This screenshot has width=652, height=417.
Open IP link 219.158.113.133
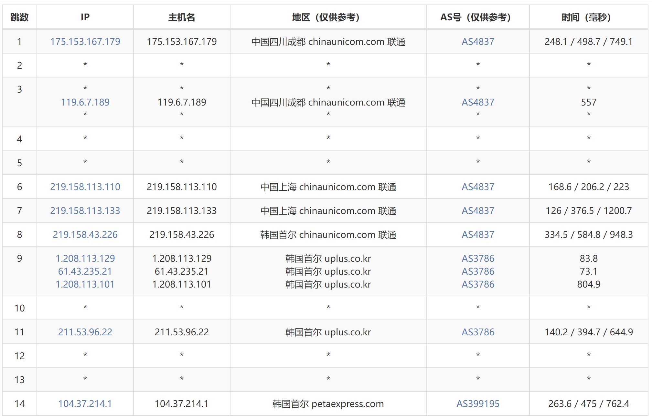(85, 211)
